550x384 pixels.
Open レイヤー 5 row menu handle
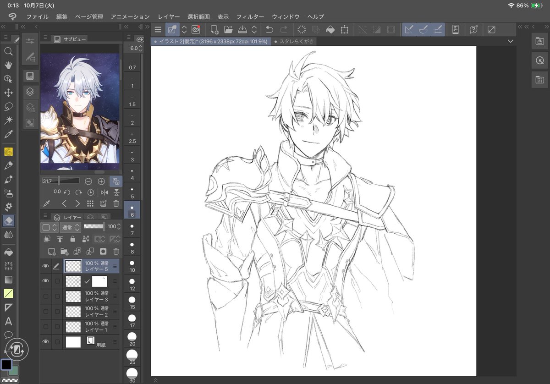(x=115, y=266)
